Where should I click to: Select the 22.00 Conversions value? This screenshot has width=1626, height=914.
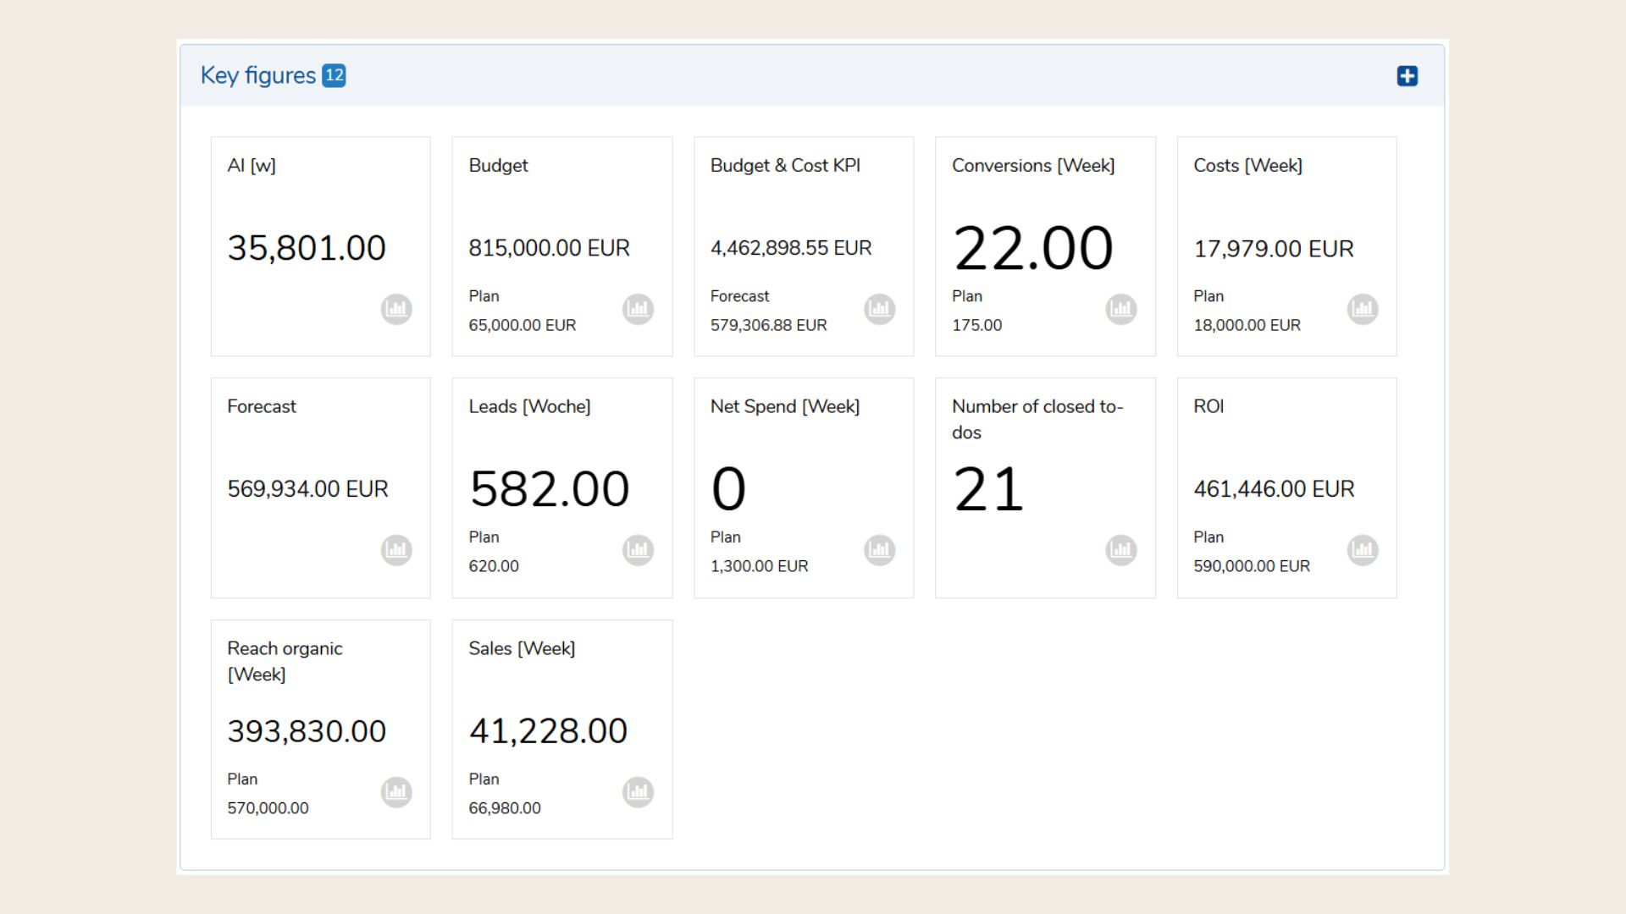[x=1032, y=248]
